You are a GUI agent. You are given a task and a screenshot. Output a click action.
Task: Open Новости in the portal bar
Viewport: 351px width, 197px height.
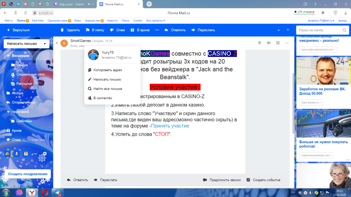tap(112, 21)
